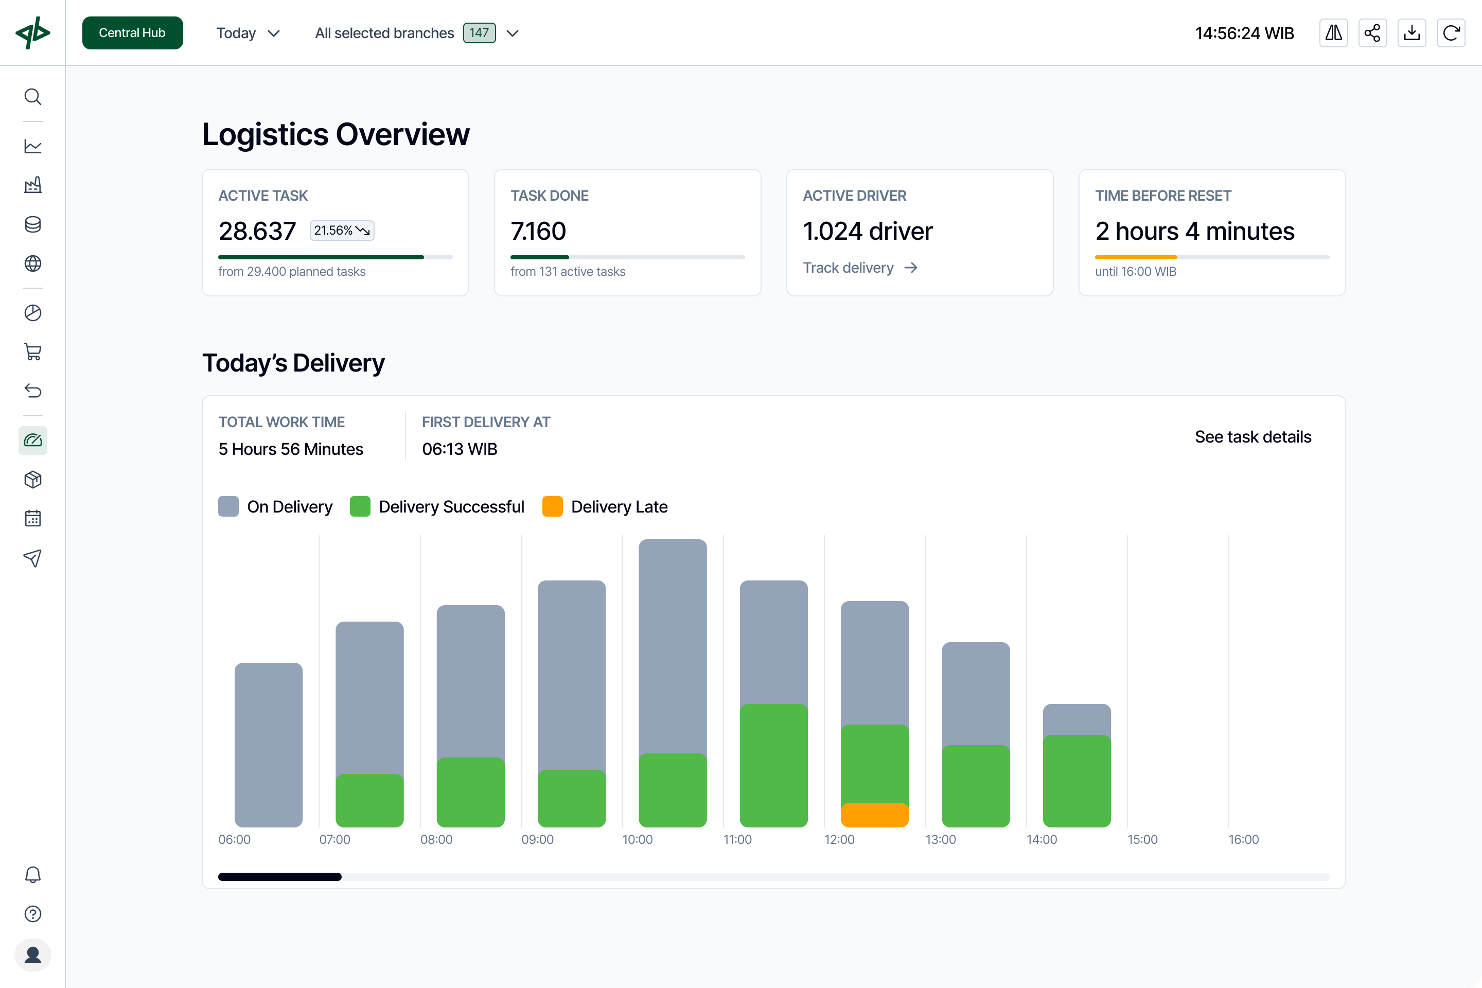The width and height of the screenshot is (1482, 988).
Task: Open the database stack icon
Action: pos(33,224)
